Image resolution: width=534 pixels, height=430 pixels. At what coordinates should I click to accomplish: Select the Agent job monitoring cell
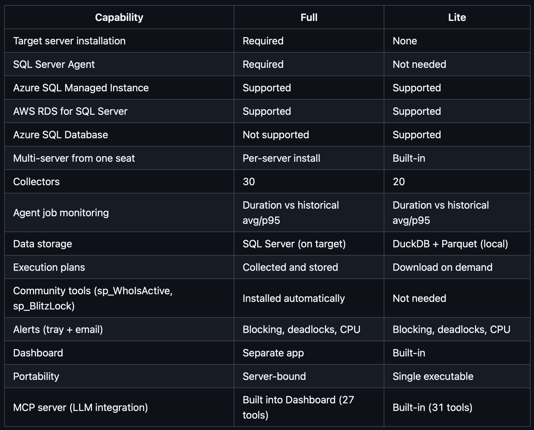(x=61, y=213)
